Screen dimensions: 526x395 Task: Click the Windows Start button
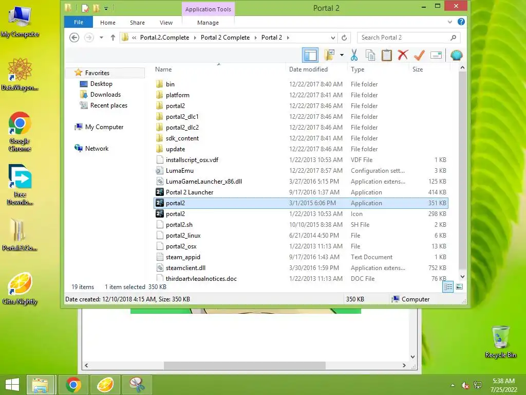coord(12,385)
